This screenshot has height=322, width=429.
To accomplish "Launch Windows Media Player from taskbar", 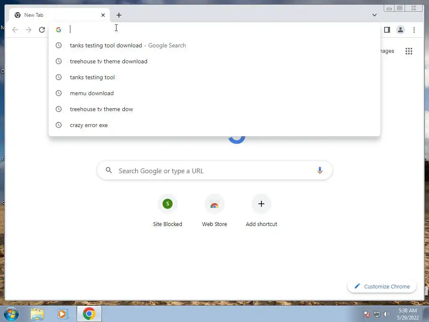I will (62, 314).
